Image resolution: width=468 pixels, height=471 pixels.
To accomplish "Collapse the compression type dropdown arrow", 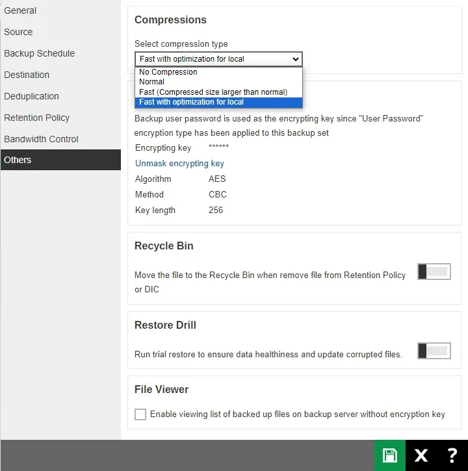I will coord(296,59).
